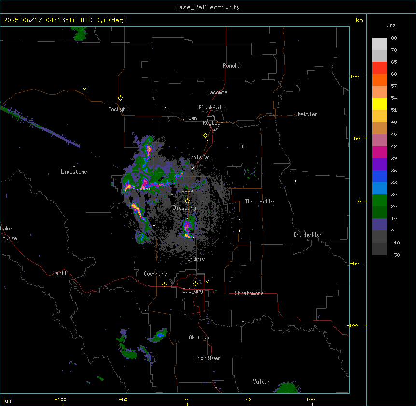Screen dimensions: 416x406
Task: Click the RedDeer city label
Action: pos(212,123)
